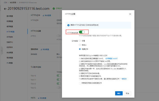Click the blue info icon in the notice banner

[x=68, y=25]
